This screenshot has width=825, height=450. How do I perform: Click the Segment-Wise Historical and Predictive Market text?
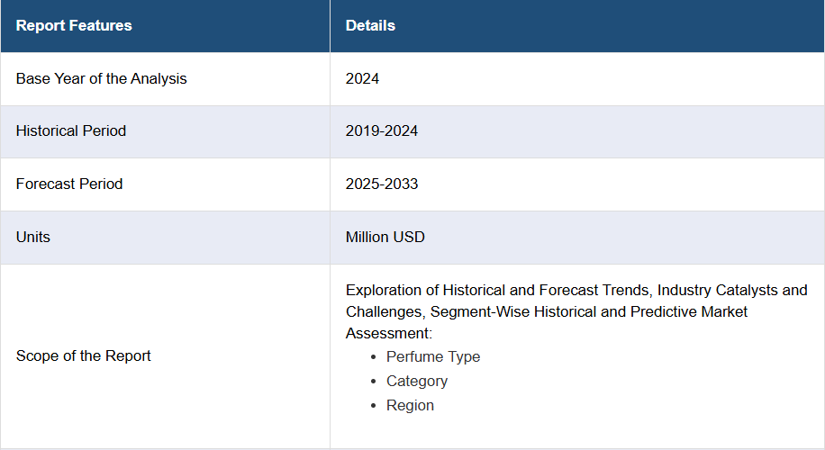589,311
